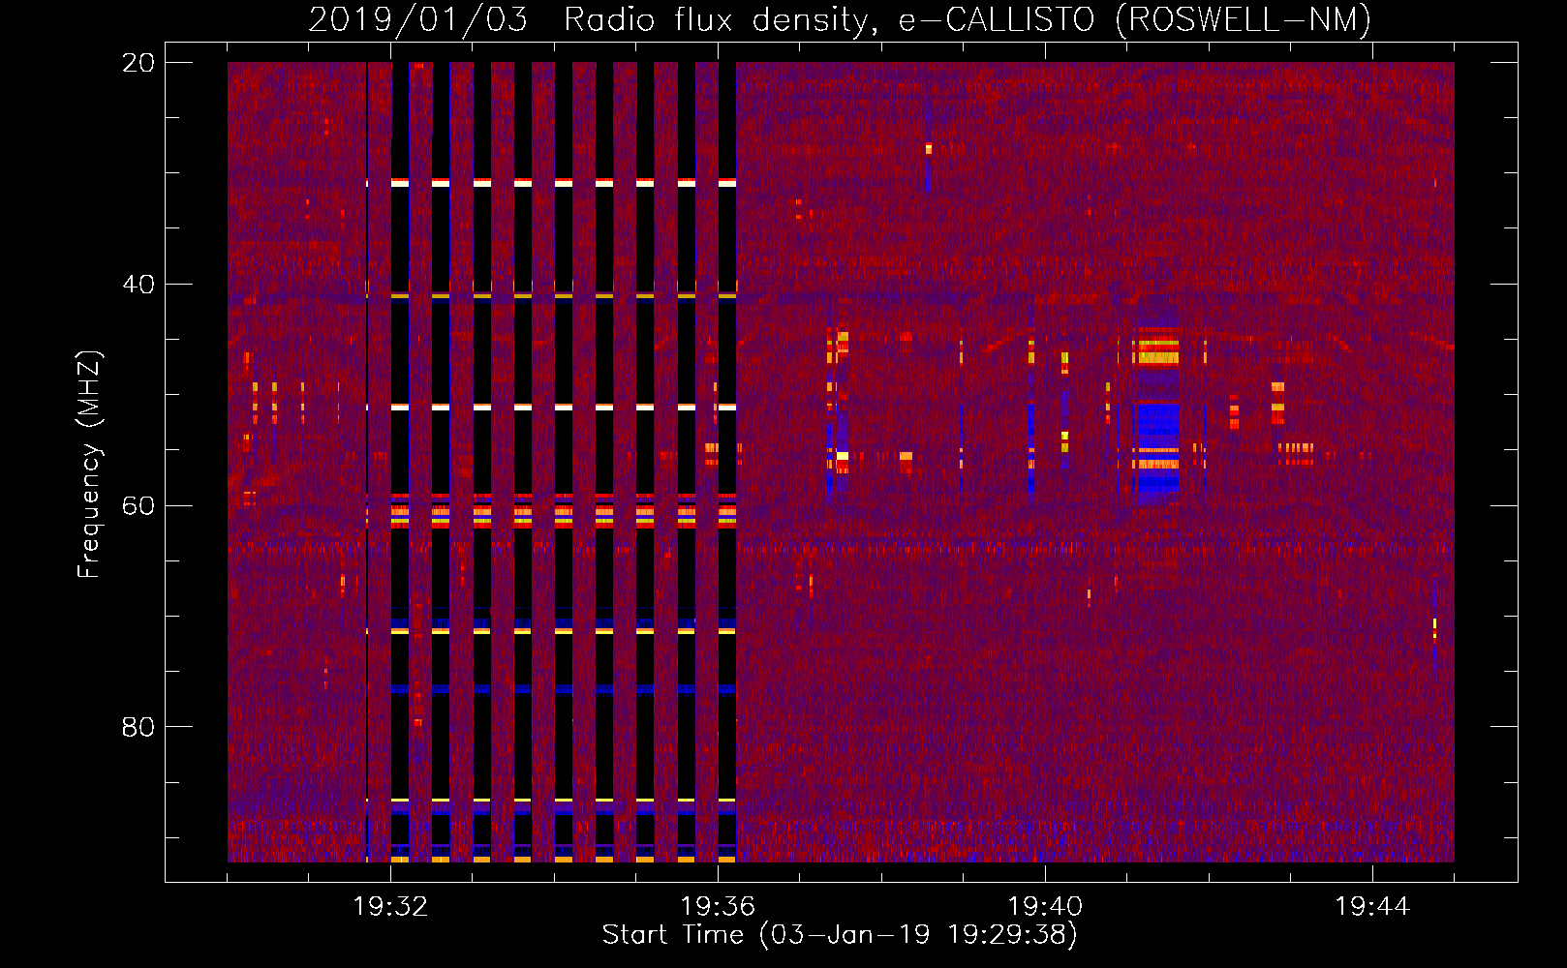Click the 40 frequency tick label
The image size is (1567, 968).
coord(138,285)
